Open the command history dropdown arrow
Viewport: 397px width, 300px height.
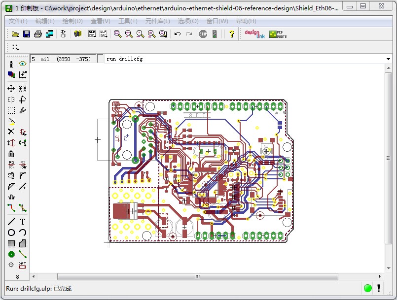(x=389, y=59)
